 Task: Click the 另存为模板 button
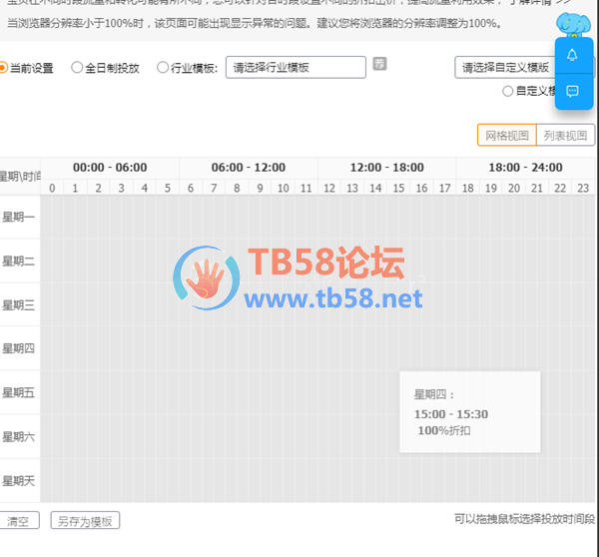tap(85, 521)
